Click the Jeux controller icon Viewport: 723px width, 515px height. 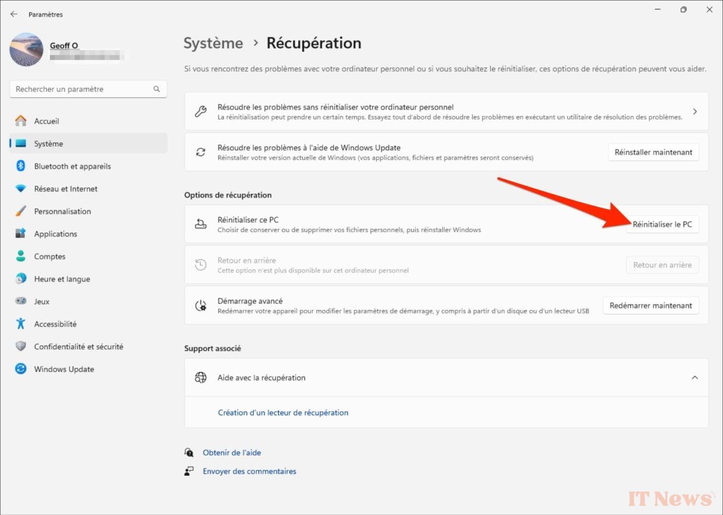tap(20, 301)
